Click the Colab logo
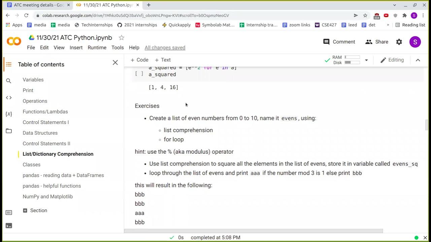 click(14, 41)
